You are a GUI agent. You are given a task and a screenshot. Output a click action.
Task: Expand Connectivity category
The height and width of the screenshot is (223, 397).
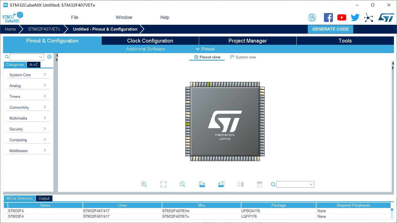(x=28, y=107)
